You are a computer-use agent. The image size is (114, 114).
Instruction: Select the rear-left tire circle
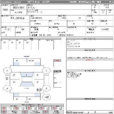[7, 88]
